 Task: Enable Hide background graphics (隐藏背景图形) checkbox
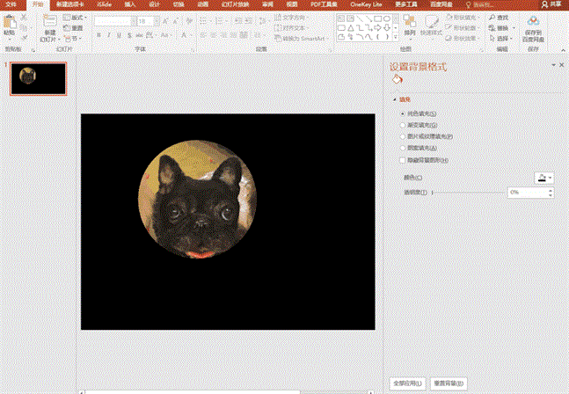[403, 160]
